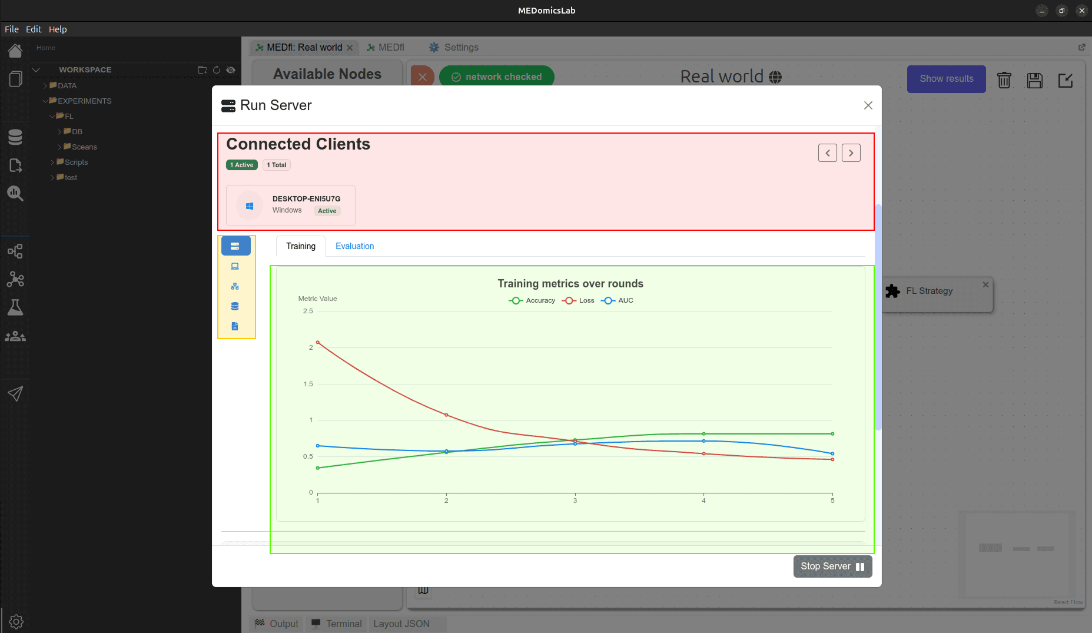Select the laptop client icon in server dialog
The width and height of the screenshot is (1092, 633).
click(x=235, y=266)
